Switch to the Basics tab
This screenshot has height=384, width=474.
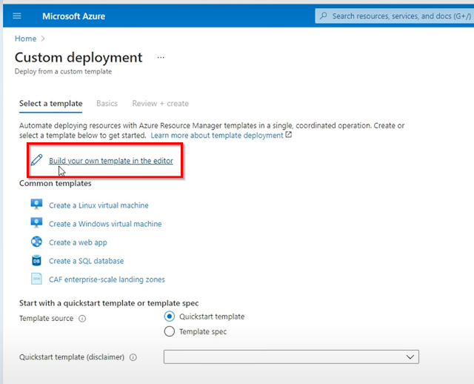pyautogui.click(x=107, y=104)
